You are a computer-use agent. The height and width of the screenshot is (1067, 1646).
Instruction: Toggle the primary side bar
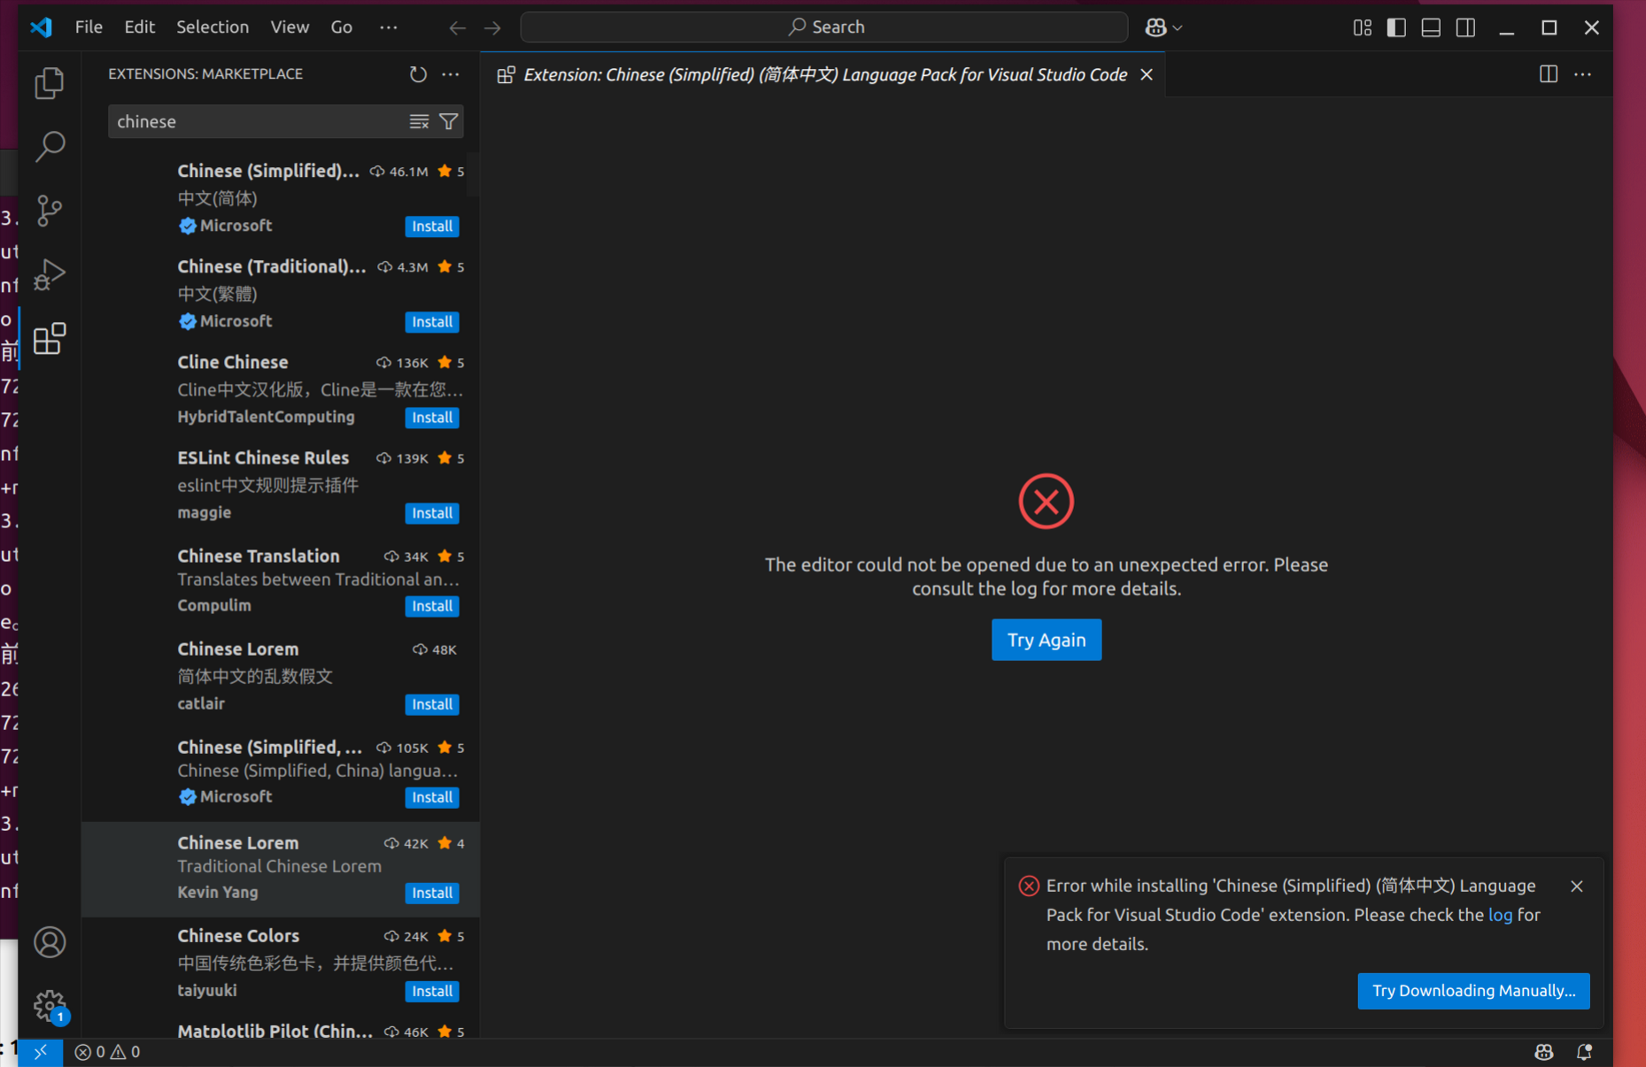1396,27
